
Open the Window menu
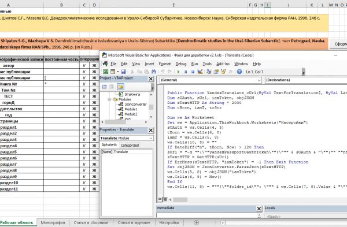[241, 64]
